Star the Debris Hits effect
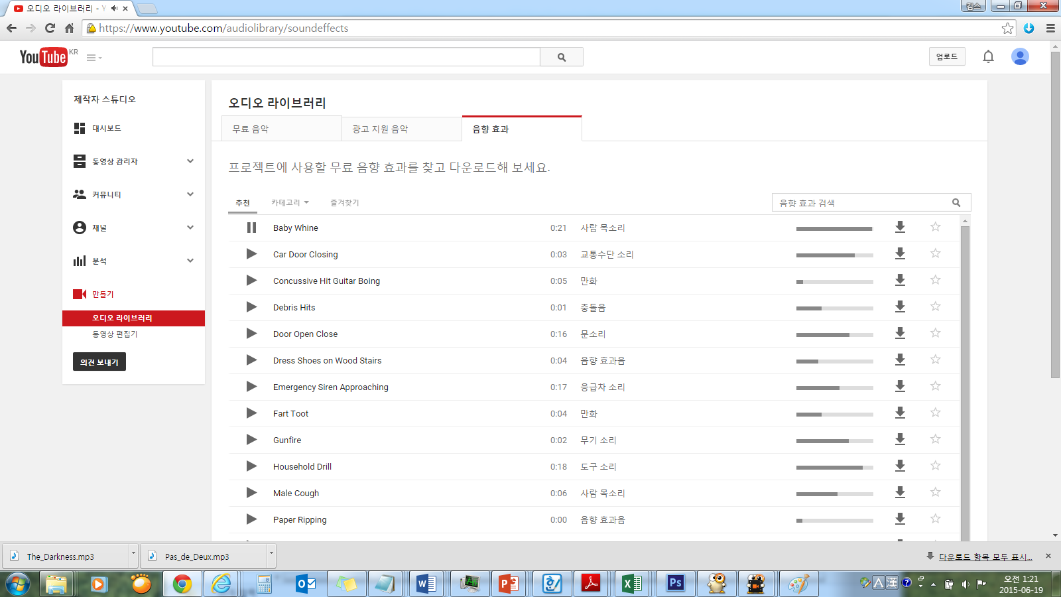The height and width of the screenshot is (597, 1061). pos(935,306)
